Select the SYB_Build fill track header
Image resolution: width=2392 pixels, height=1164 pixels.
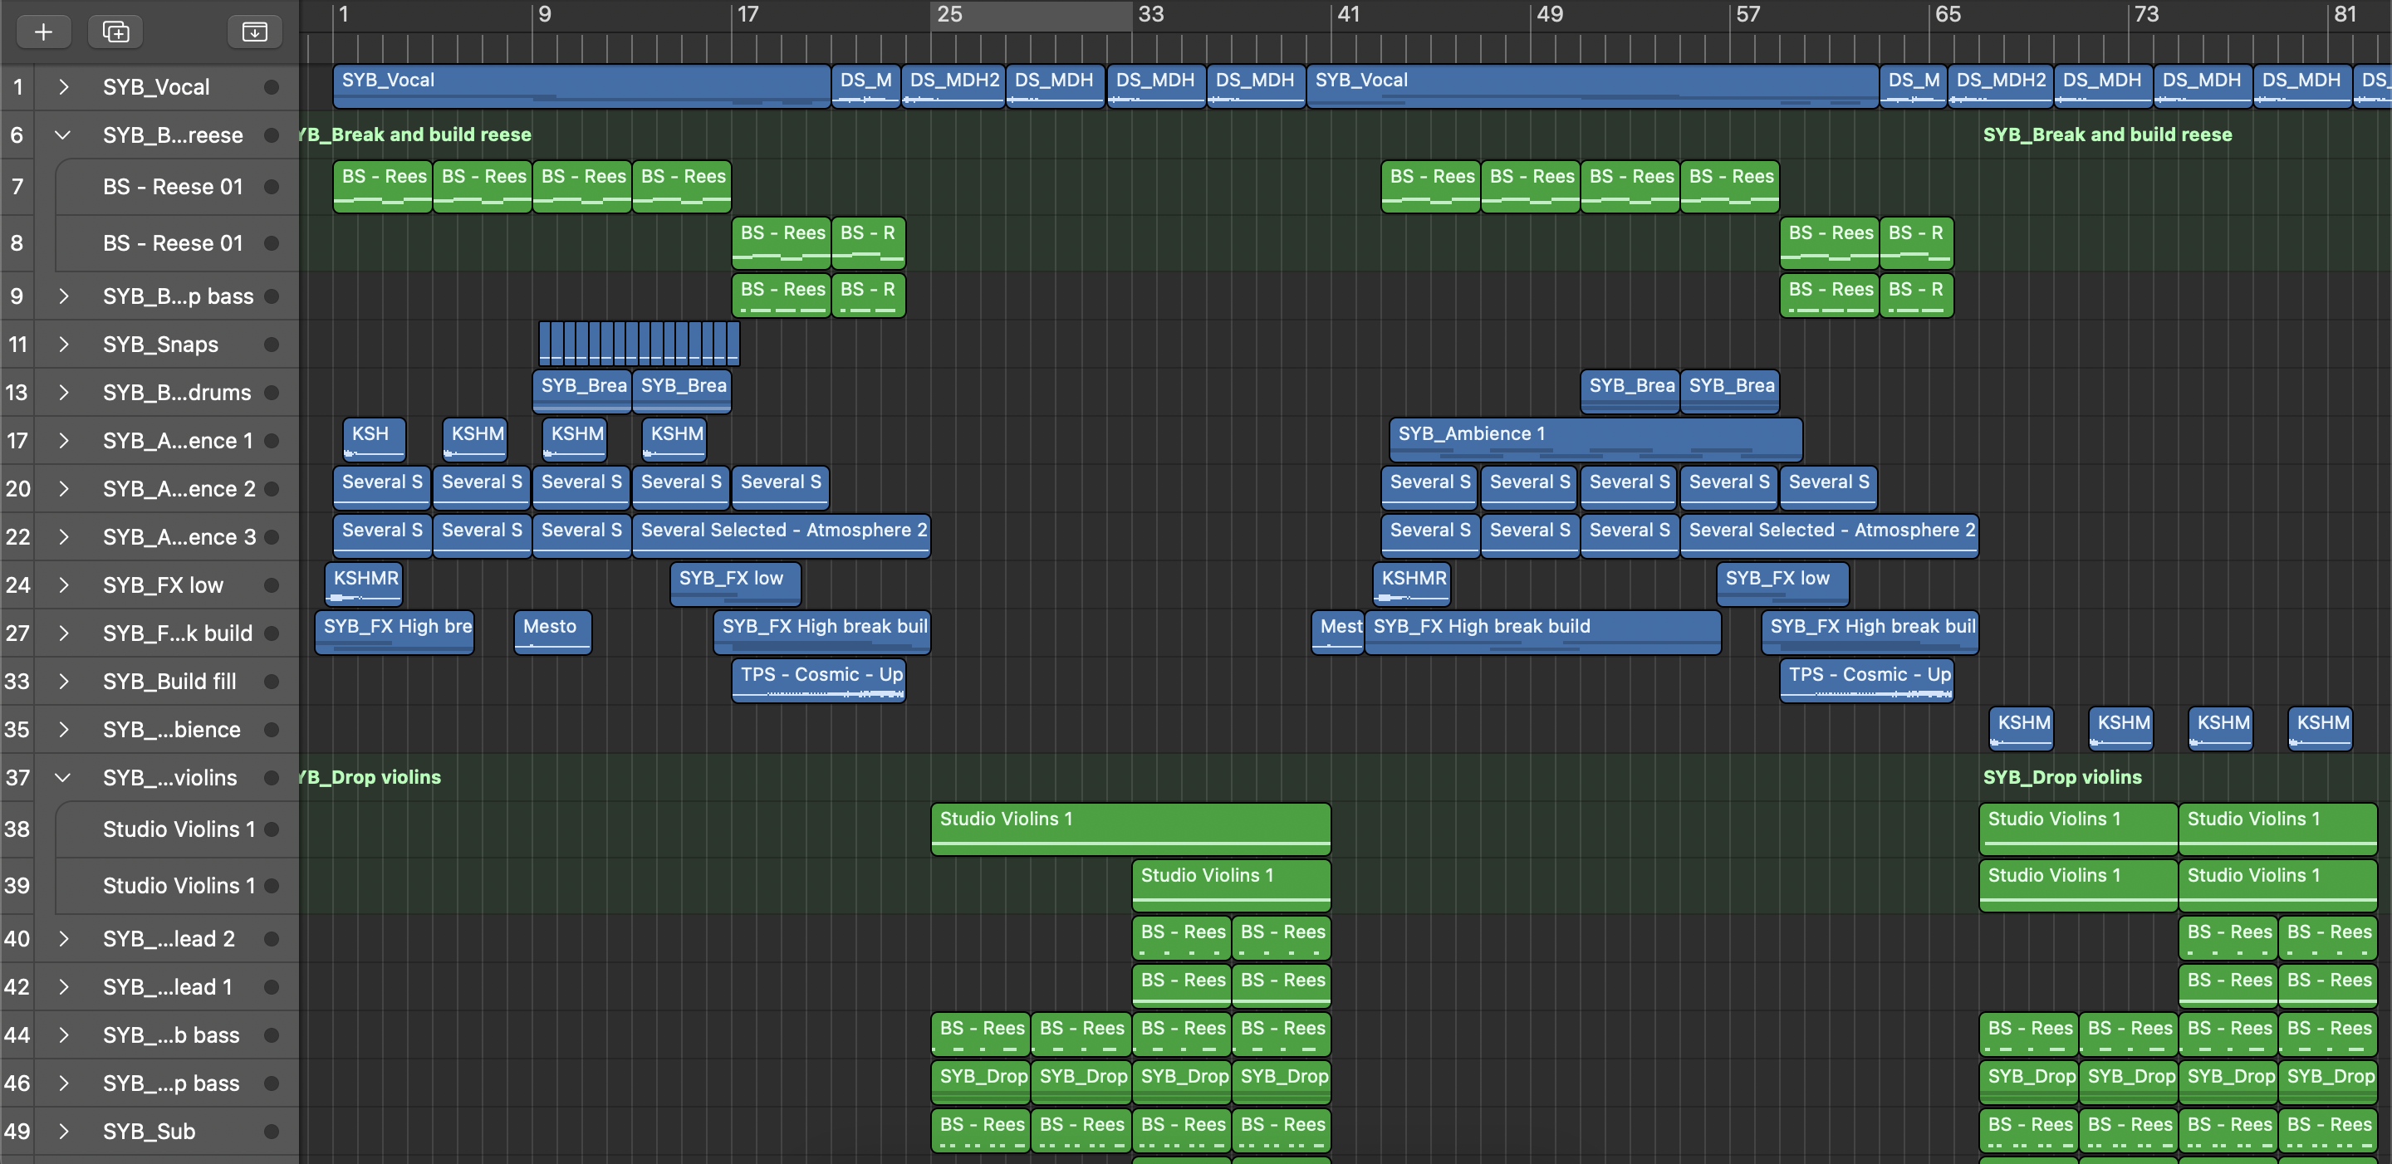click(169, 682)
